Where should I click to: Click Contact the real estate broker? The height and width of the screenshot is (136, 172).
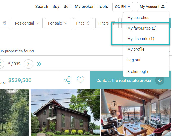pos(124,80)
